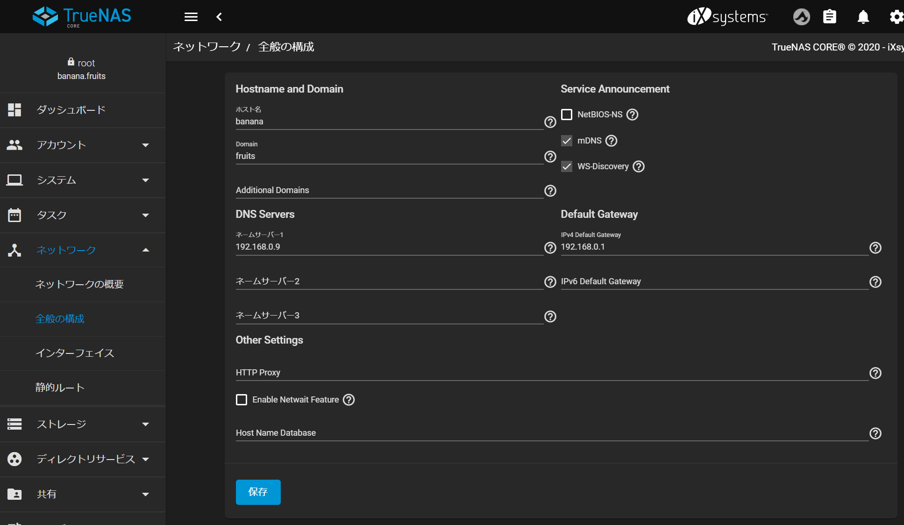
Task: Open ダッシュボード in the sidebar
Action: [x=83, y=110]
